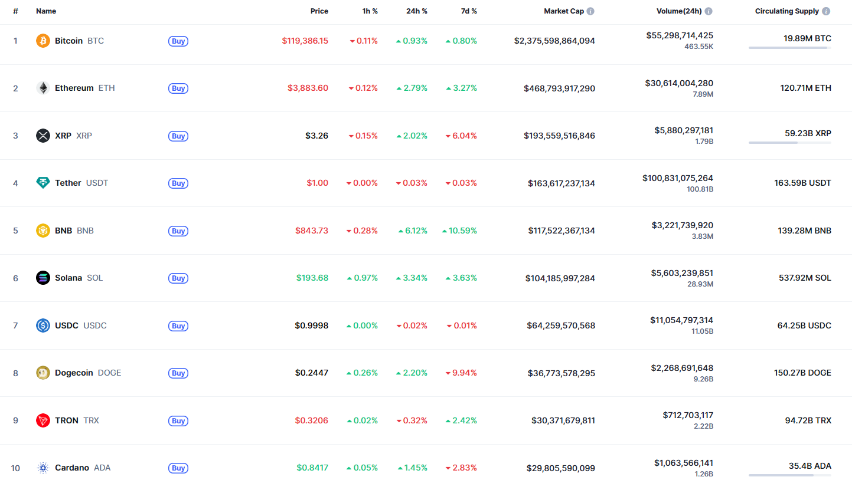
Task: Click Ethereum volume $30,614,004,280
Action: tap(679, 83)
